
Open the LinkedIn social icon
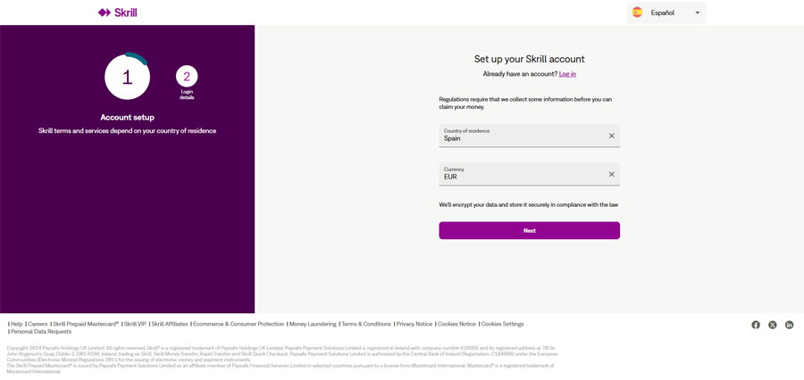[790, 325]
